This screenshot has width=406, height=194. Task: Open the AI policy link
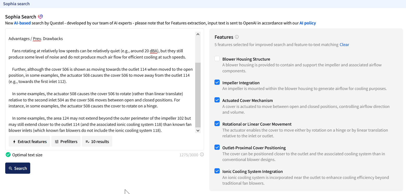coord(307,23)
